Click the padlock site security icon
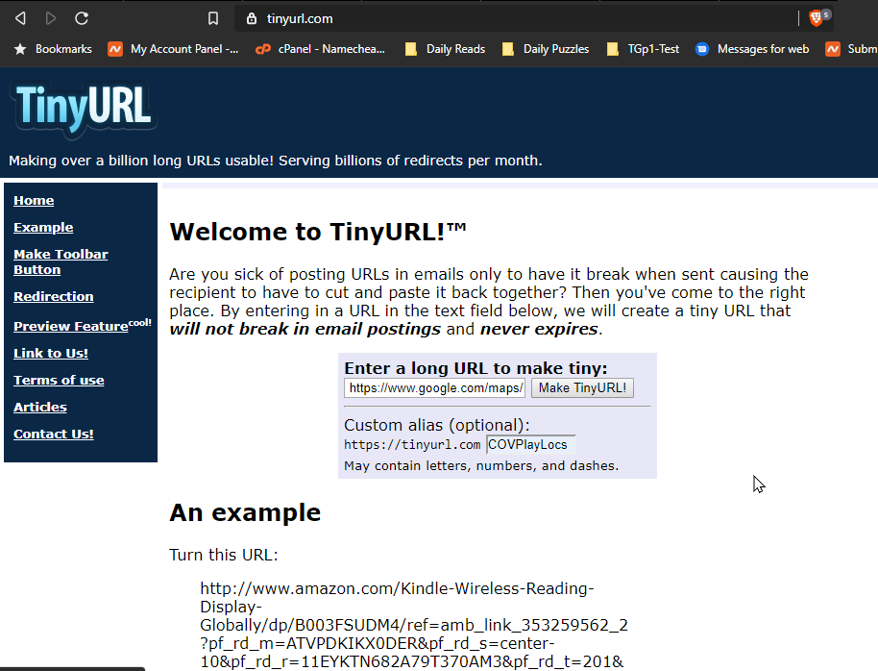Screen dimensions: 878x671 point(252,18)
